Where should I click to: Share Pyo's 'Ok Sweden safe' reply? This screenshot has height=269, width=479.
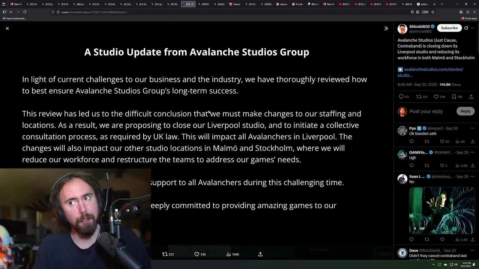[x=473, y=142]
